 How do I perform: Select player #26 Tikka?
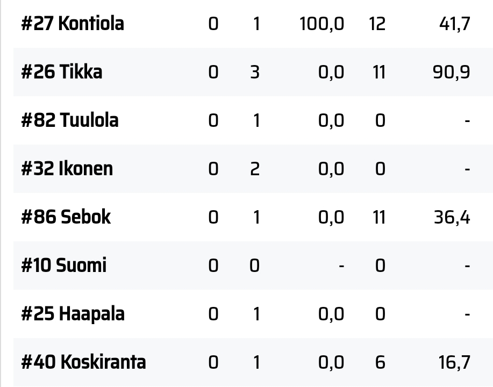(x=62, y=72)
